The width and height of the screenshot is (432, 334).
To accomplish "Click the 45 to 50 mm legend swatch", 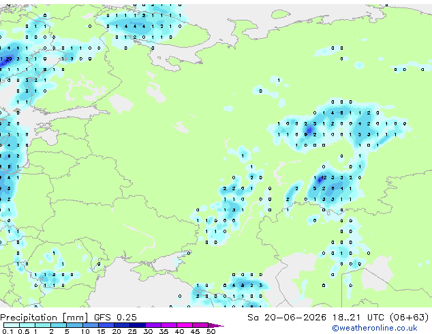I will [200, 325].
